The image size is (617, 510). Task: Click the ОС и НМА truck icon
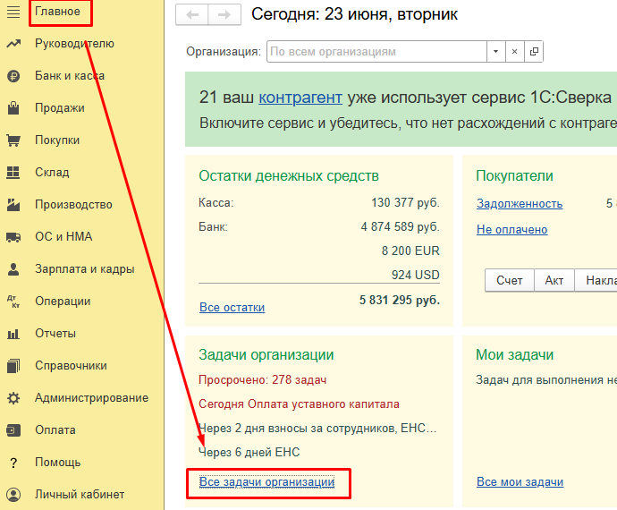point(13,237)
